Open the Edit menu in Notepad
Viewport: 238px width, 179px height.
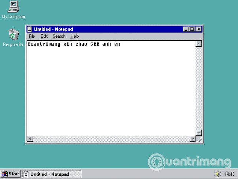coord(44,36)
